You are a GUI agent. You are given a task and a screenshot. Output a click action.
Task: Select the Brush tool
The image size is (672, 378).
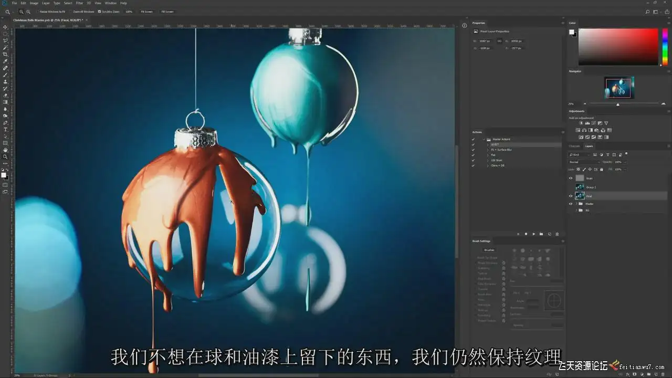click(x=6, y=75)
